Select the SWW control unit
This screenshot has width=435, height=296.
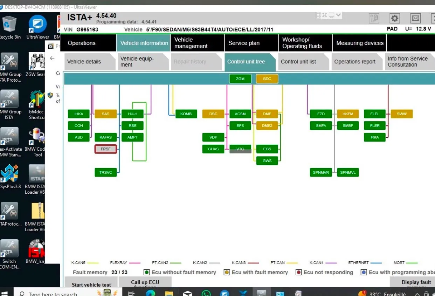[402, 114]
